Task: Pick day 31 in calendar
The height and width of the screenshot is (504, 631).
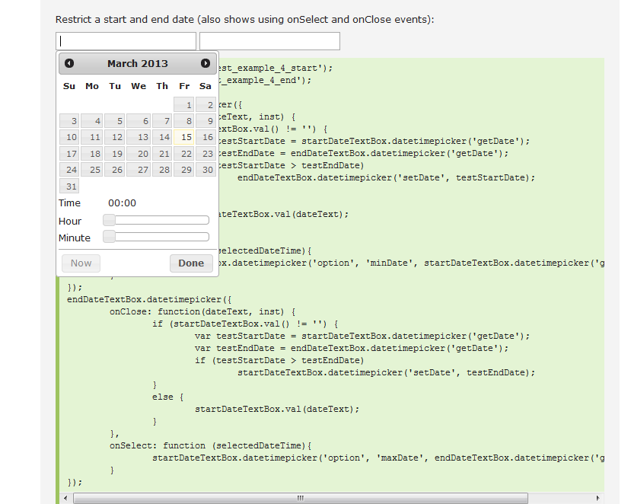Action: pyautogui.click(x=69, y=186)
